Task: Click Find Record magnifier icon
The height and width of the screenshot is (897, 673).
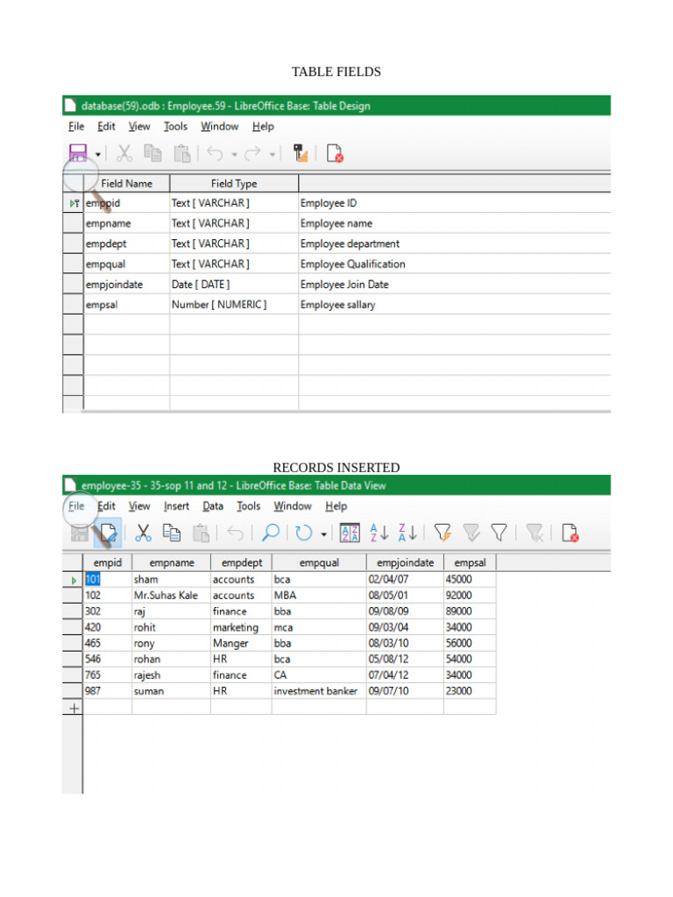Action: (272, 533)
